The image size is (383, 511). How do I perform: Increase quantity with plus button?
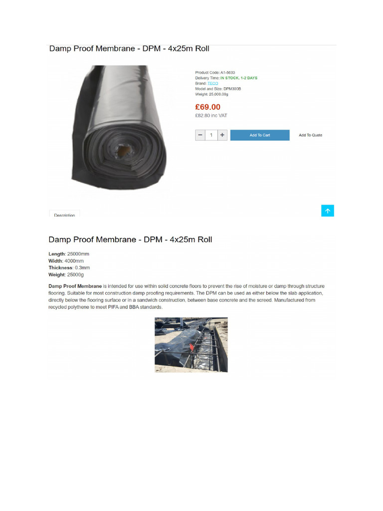click(x=222, y=135)
